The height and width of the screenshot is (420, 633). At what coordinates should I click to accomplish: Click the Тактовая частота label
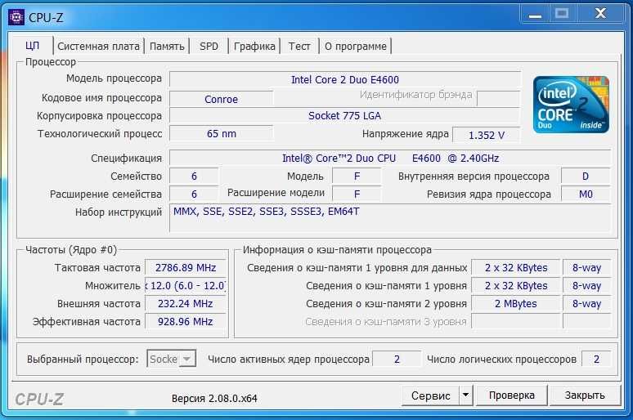point(97,267)
